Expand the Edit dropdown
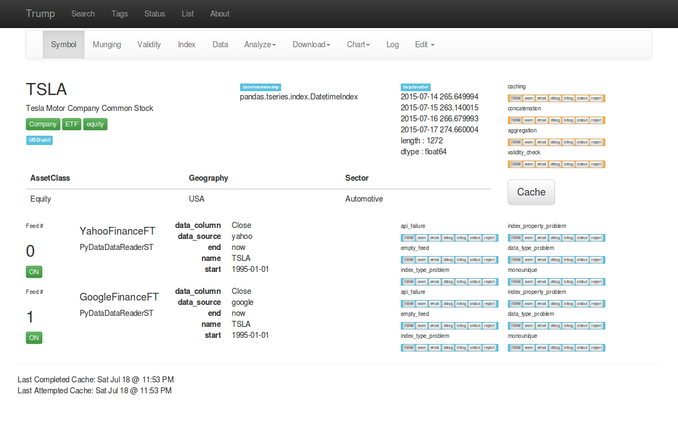678x434 pixels. coord(425,44)
